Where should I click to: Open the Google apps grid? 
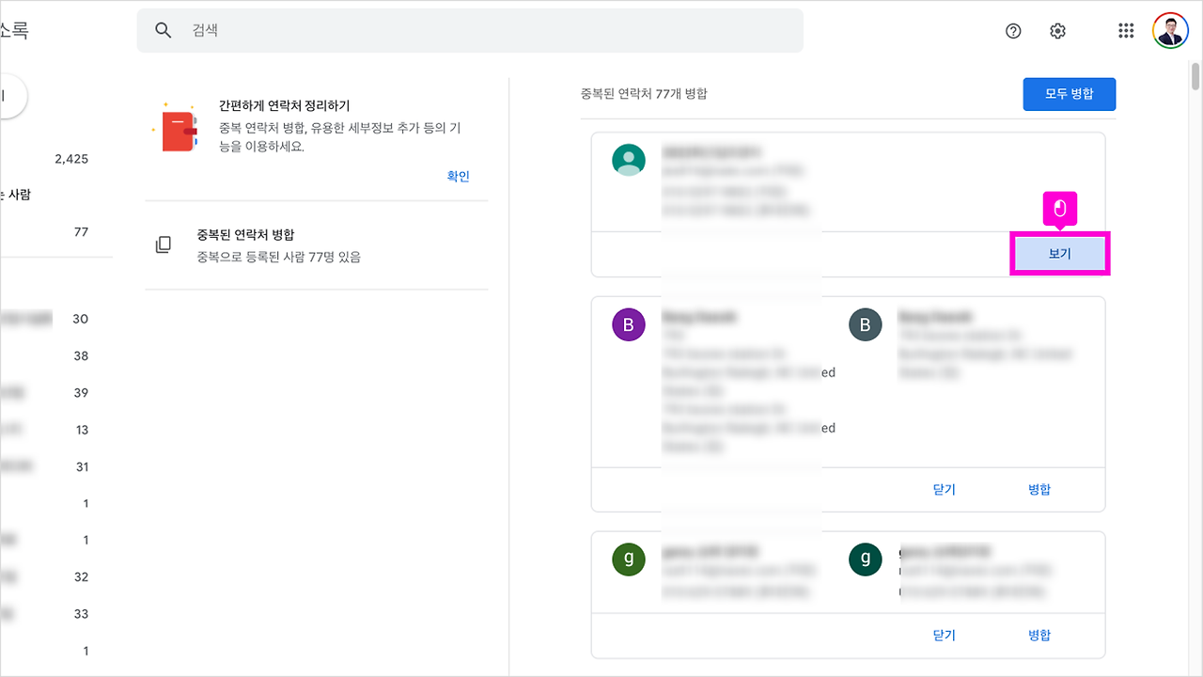1125,30
